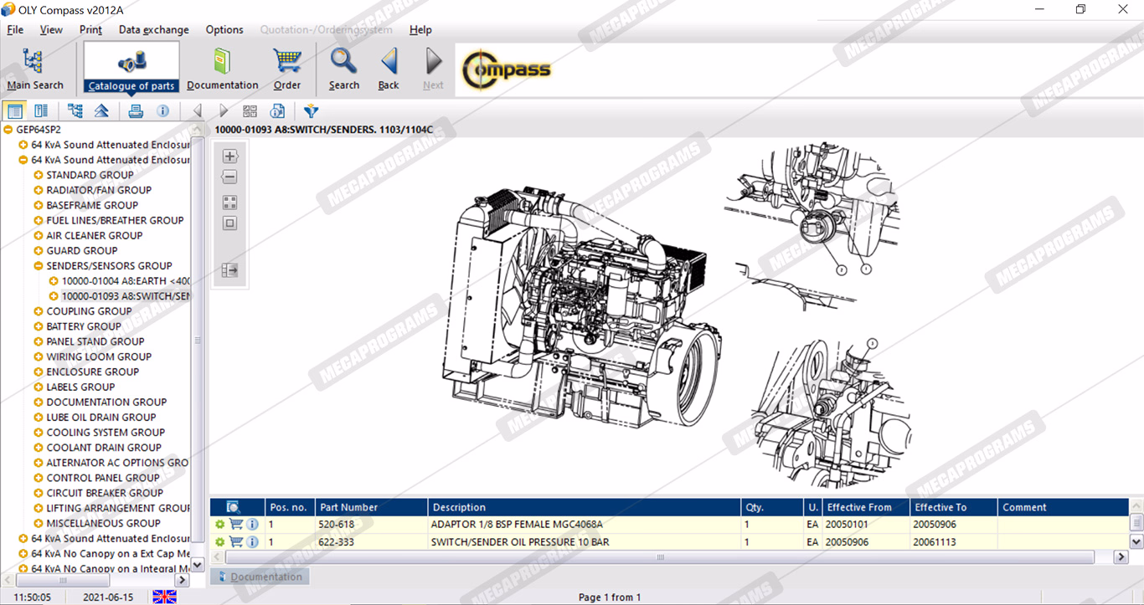The image size is (1144, 605).
Task: Show info for part 622-333
Action: click(252, 542)
